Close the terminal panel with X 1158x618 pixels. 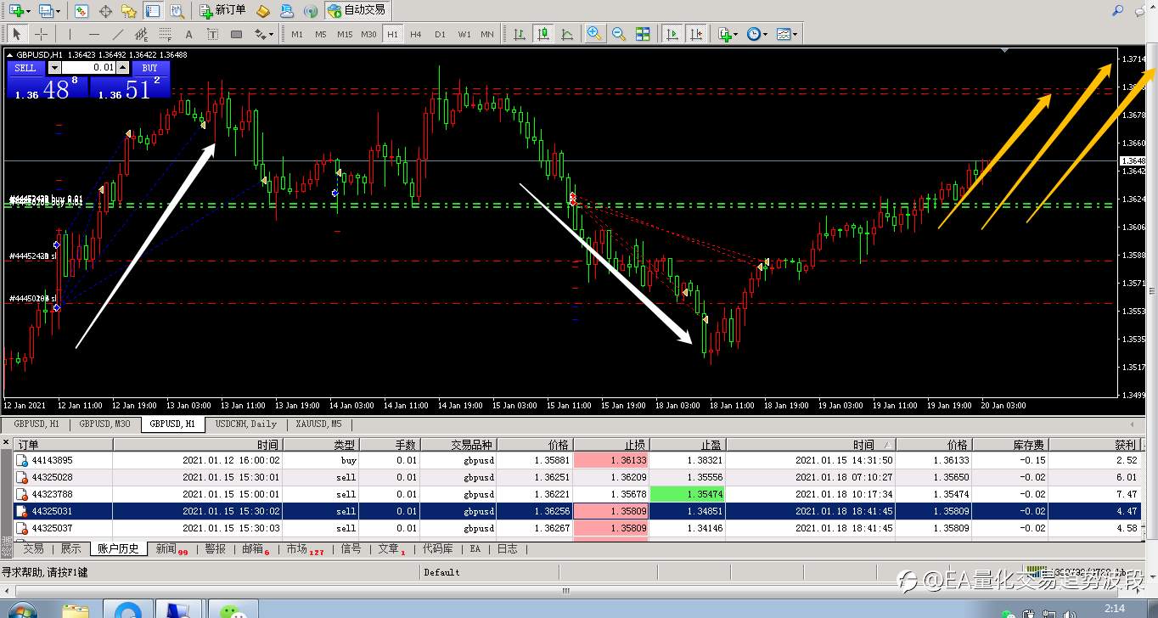tap(6, 443)
